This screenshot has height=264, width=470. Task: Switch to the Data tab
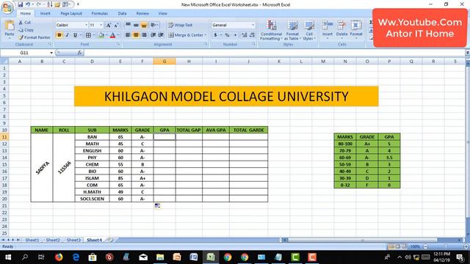[122, 13]
